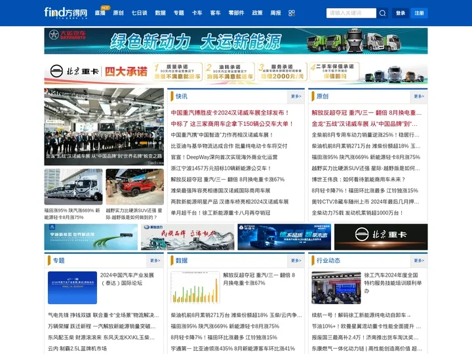Open 中国重汽搏胜皮卡2024汉诺威车展全球发布 headline
The height and width of the screenshot is (354, 472).
tap(230, 113)
